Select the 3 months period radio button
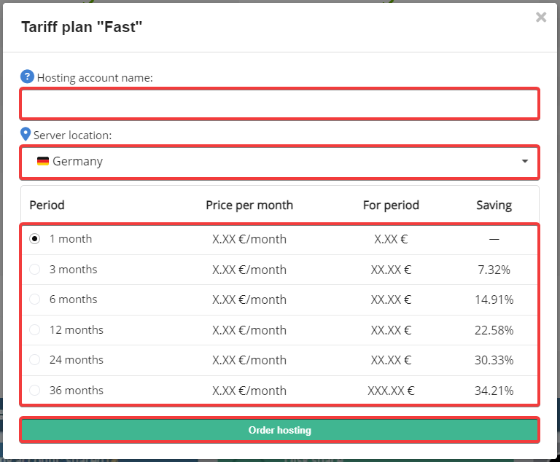Screen dimensions: 560x462 (34, 270)
